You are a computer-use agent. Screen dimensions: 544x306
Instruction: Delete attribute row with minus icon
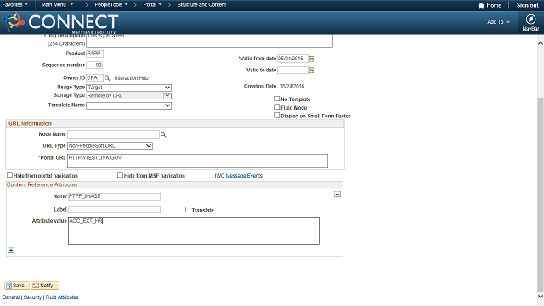coord(337,195)
